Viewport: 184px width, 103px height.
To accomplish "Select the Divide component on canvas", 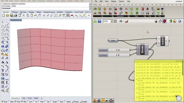I will (x=143, y=49).
